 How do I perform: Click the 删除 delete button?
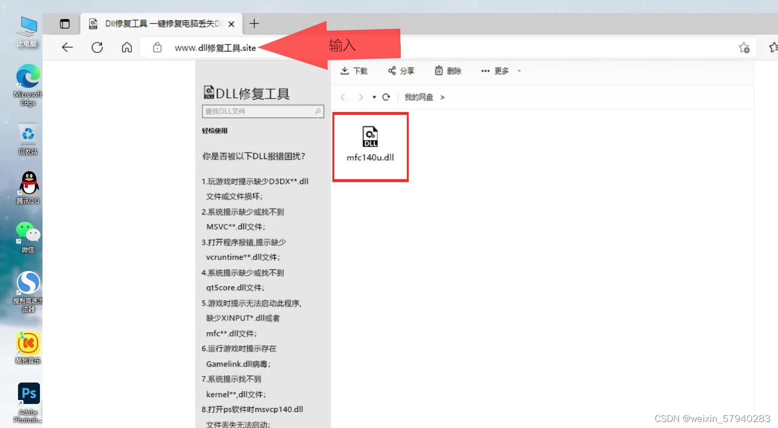(x=448, y=71)
